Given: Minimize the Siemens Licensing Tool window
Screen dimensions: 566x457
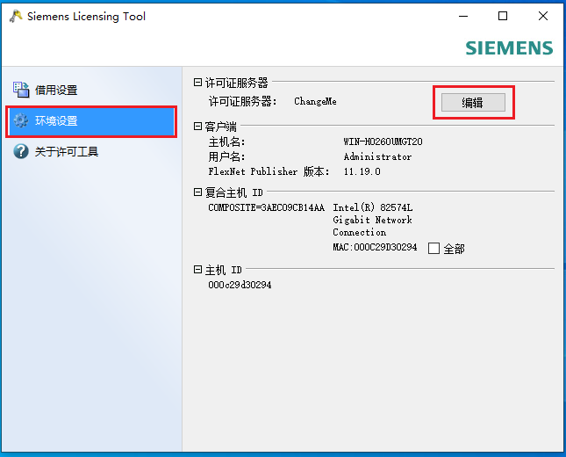Looking at the screenshot, I should pos(462,16).
